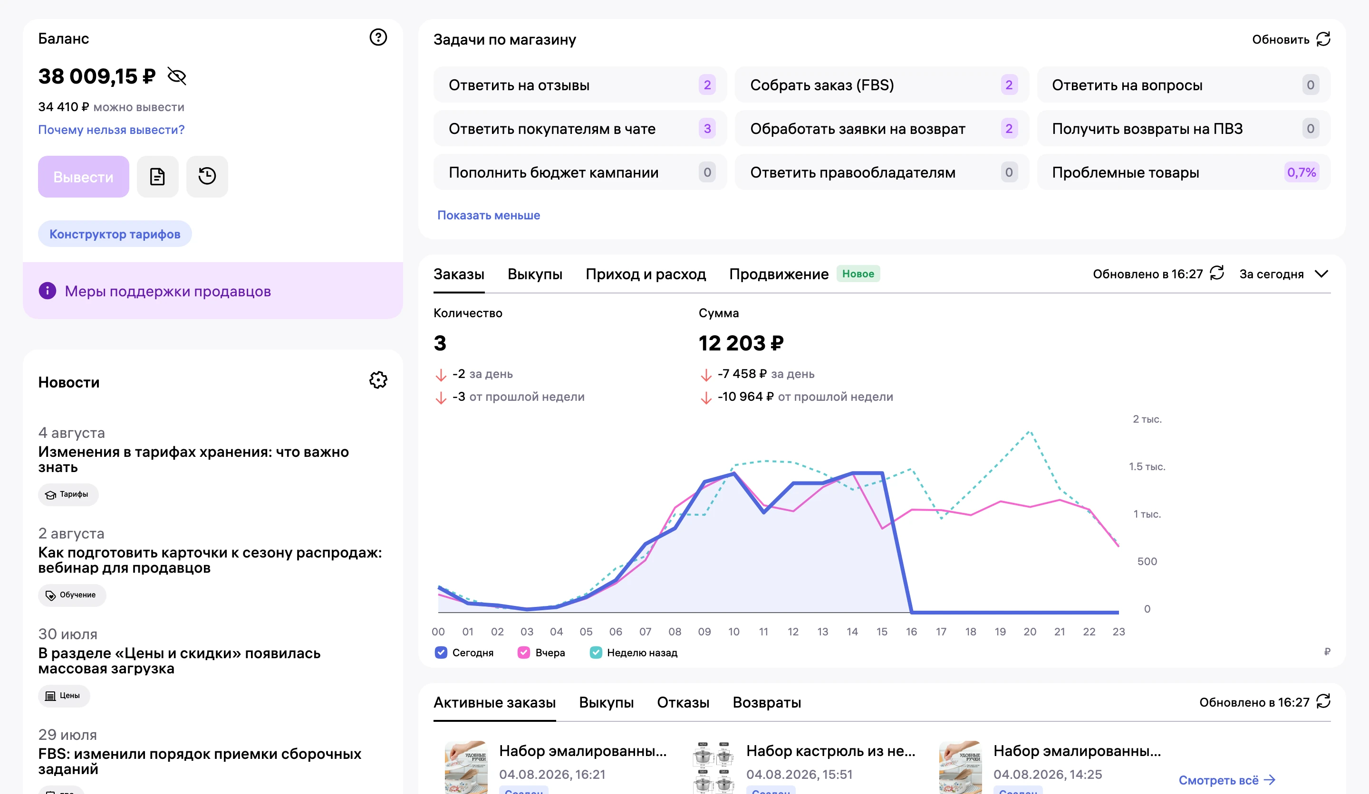
Task: Read the news about Изменения в тарифах хранения
Action: coord(193,459)
